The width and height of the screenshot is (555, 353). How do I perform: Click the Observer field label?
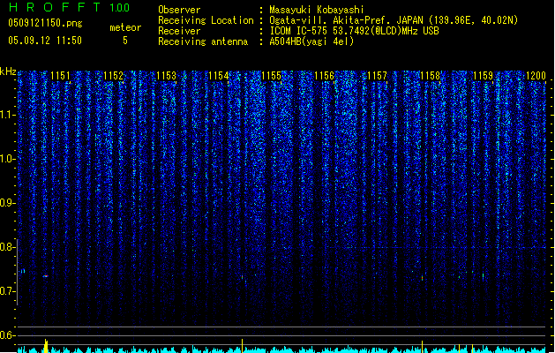point(179,10)
